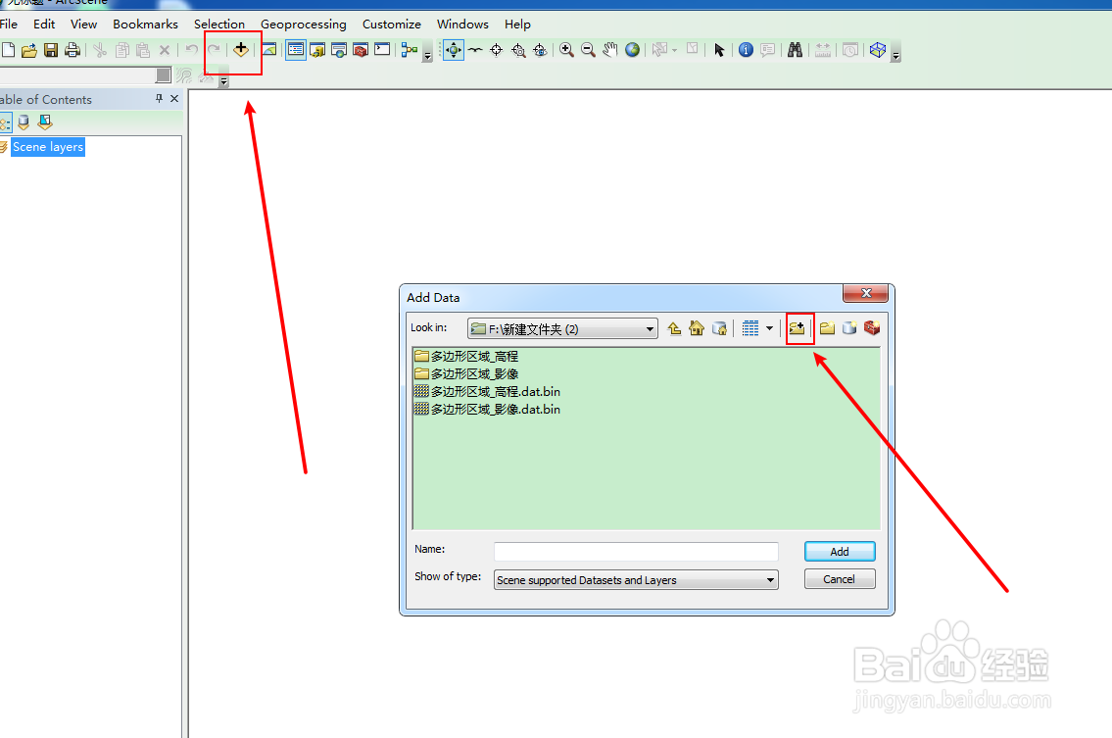Screen dimensions: 1112x738
Task: Open the Bookmarks menu
Action: [x=145, y=25]
